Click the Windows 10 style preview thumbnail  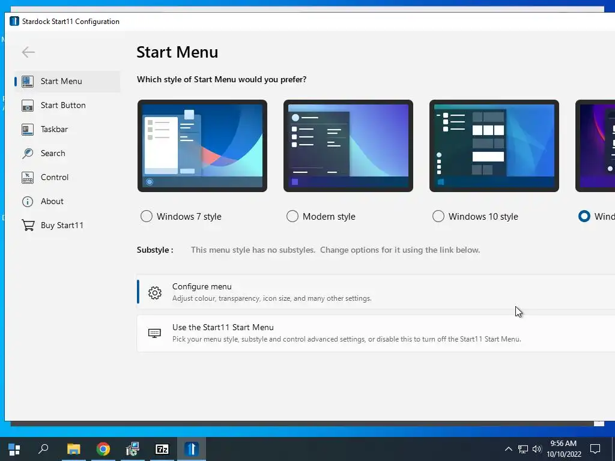(x=494, y=146)
